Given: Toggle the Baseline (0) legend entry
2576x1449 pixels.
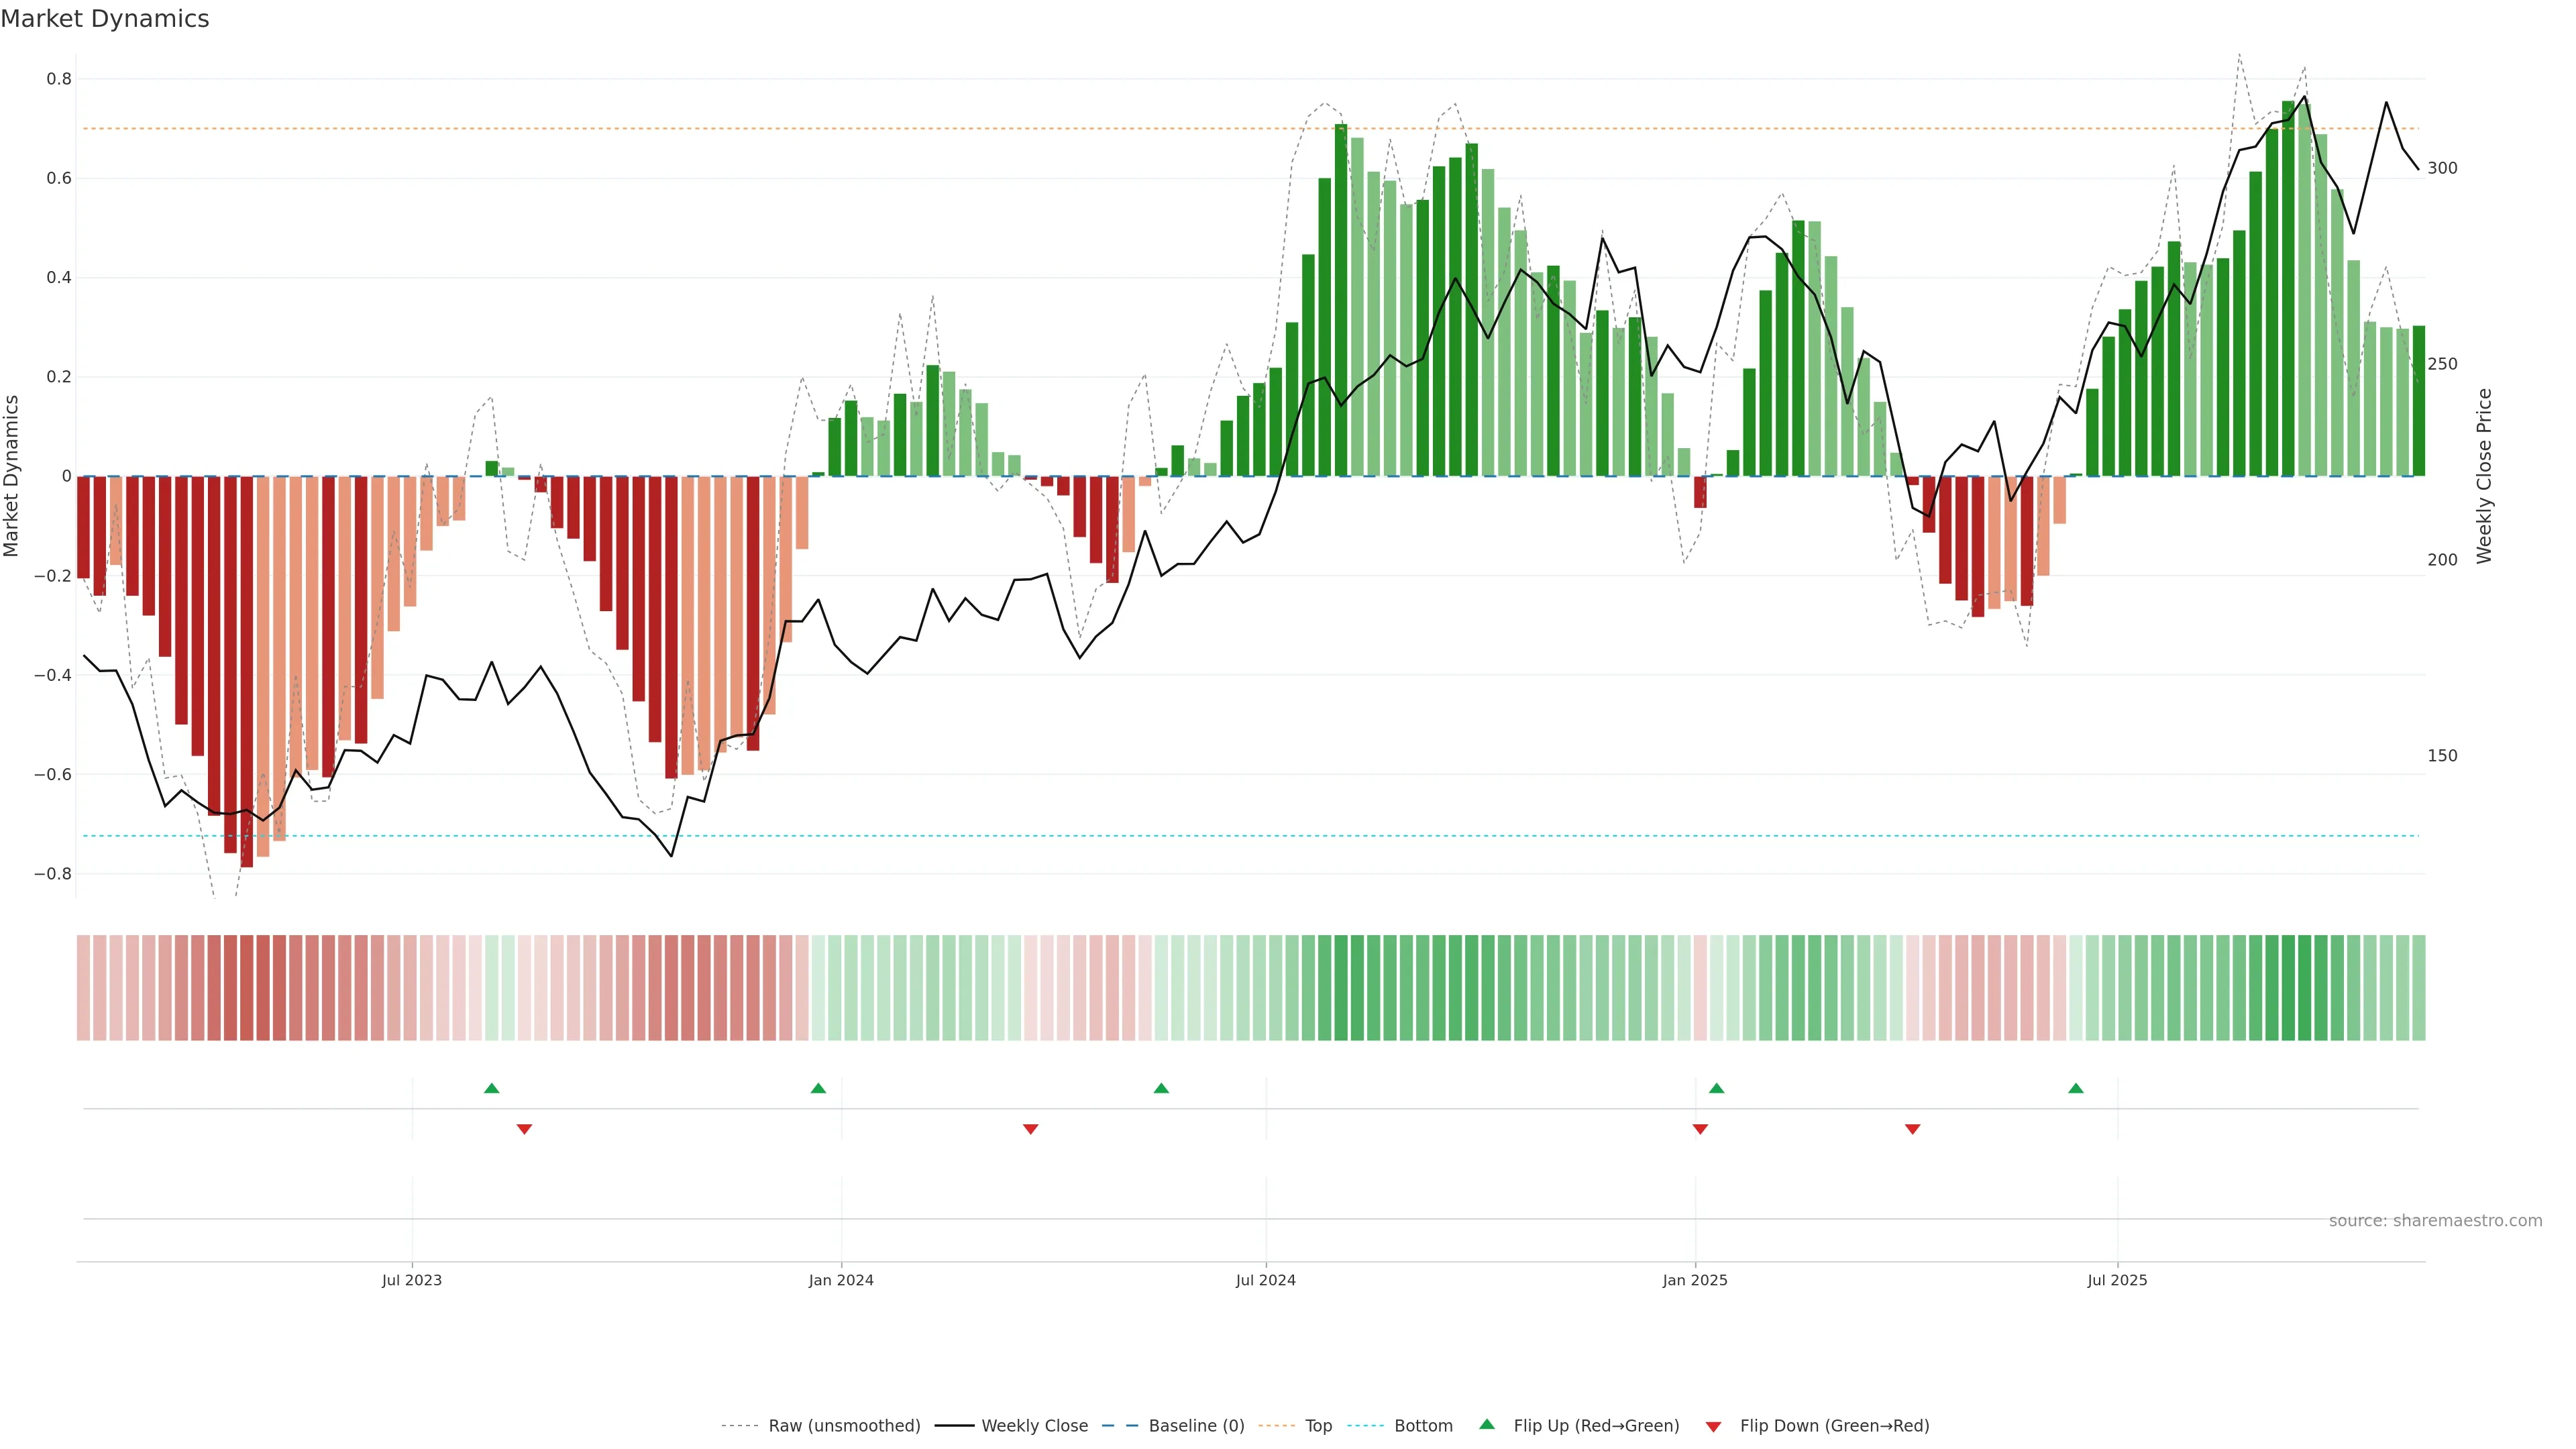Looking at the screenshot, I should (1196, 1426).
